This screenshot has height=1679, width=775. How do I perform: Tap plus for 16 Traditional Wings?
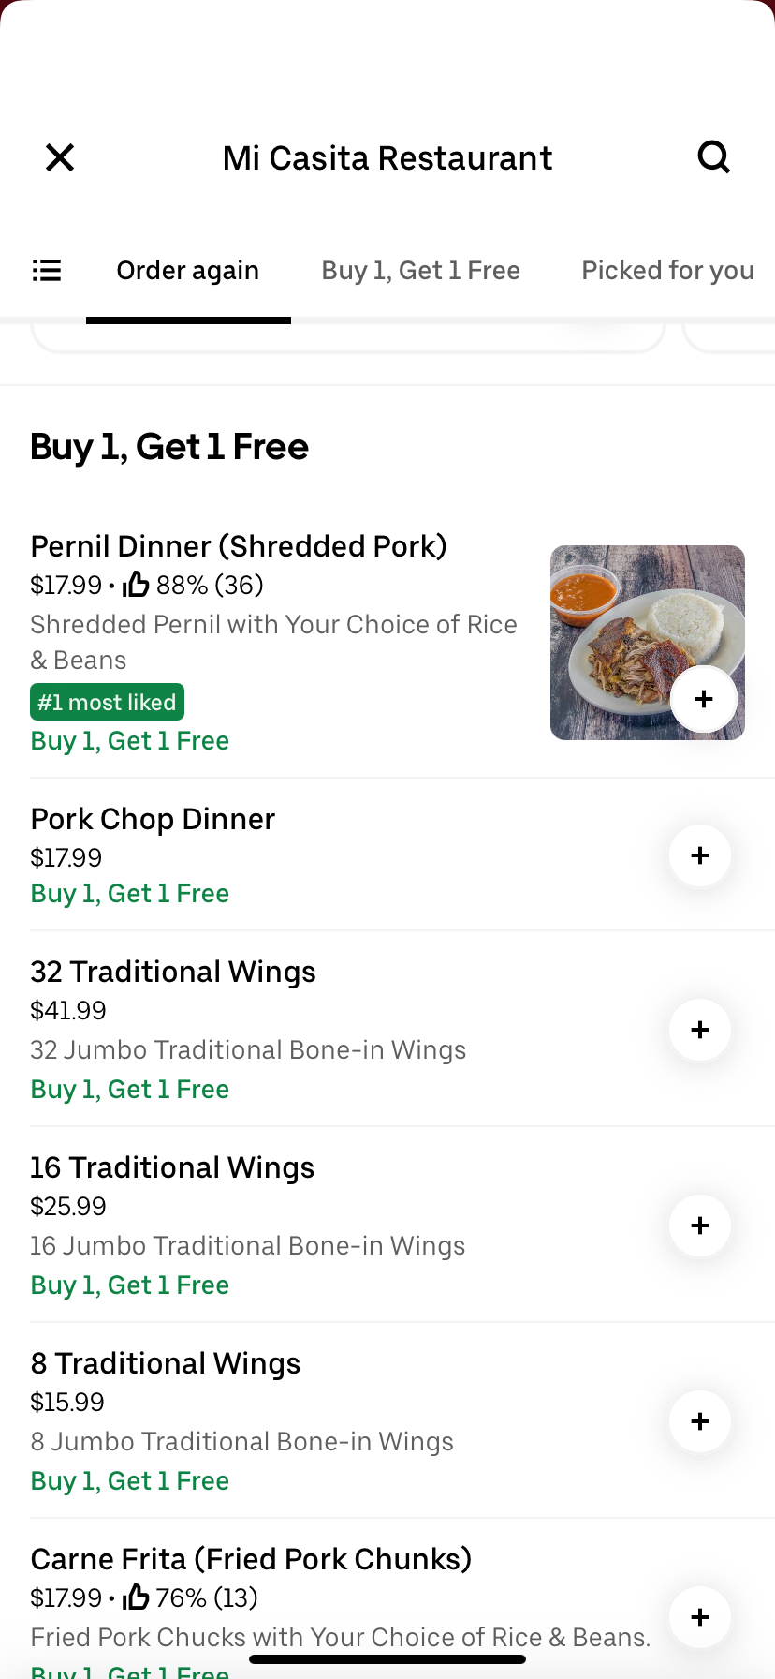[700, 1226]
